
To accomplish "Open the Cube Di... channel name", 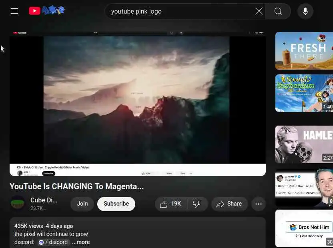I will pyautogui.click(x=44, y=200).
